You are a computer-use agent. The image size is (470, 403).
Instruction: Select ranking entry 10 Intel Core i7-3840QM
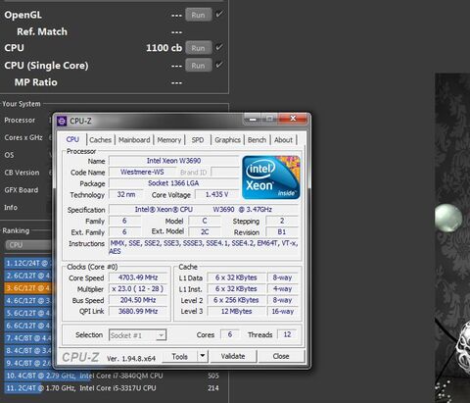click(x=113, y=376)
